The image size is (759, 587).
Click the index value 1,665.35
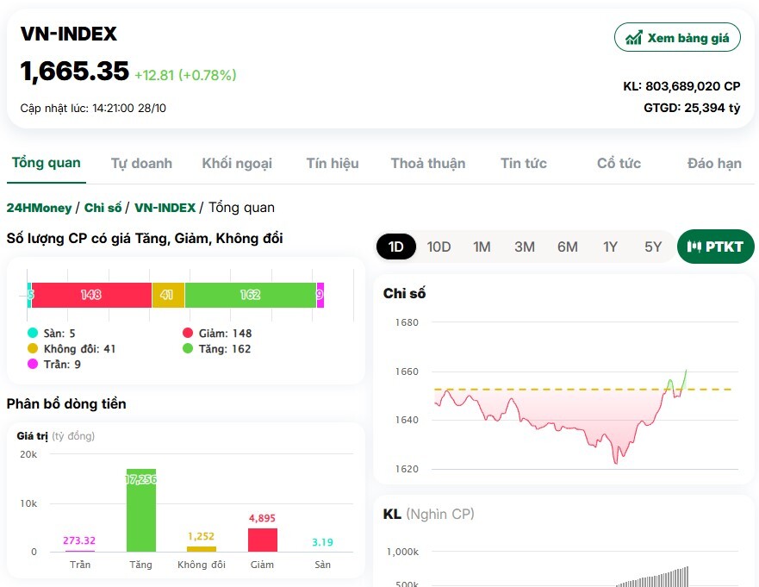[x=75, y=71]
